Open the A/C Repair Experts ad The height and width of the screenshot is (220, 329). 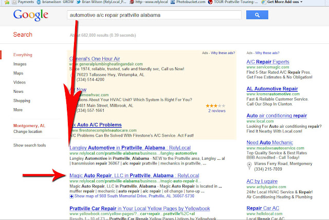click(x=268, y=62)
